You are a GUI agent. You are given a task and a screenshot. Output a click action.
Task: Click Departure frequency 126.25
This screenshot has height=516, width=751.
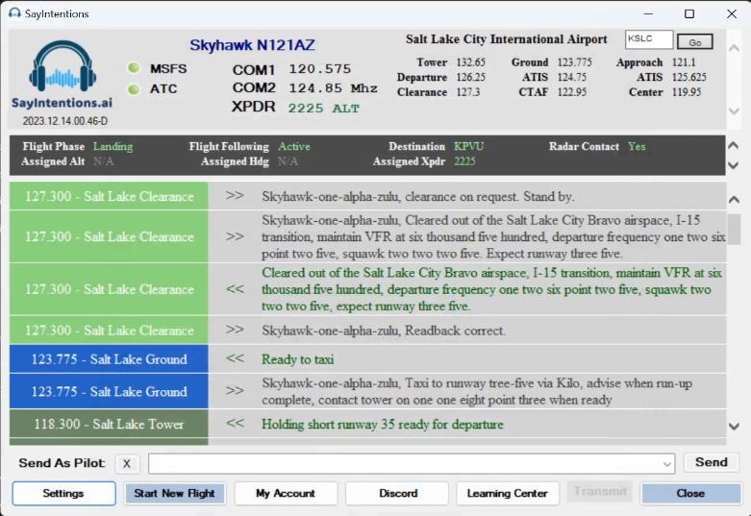pos(471,77)
